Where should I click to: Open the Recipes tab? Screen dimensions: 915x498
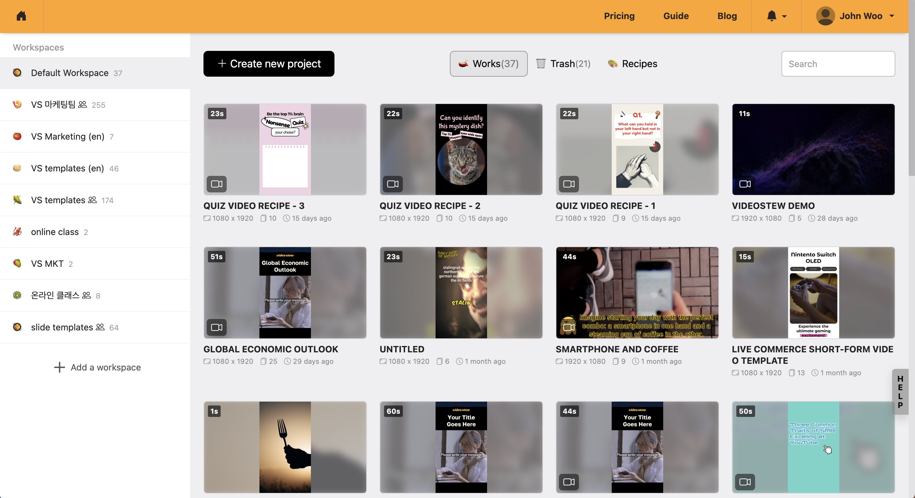click(633, 64)
